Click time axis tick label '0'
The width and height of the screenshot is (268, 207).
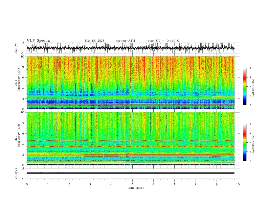click(x=27, y=184)
